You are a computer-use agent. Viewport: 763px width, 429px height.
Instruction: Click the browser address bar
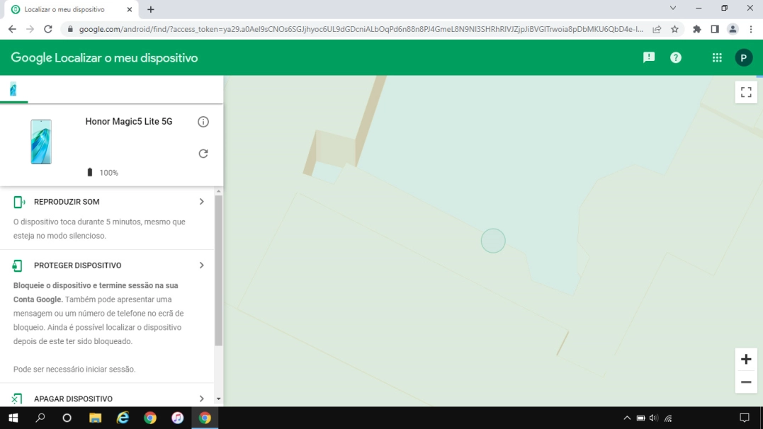click(354, 29)
